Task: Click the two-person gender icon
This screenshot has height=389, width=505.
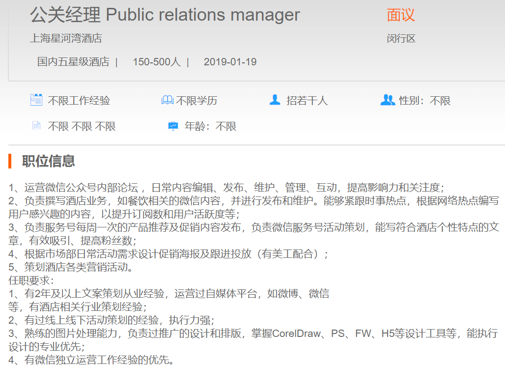Action: pyautogui.click(x=387, y=100)
